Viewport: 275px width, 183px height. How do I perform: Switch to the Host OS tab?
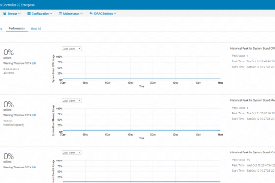(36, 29)
